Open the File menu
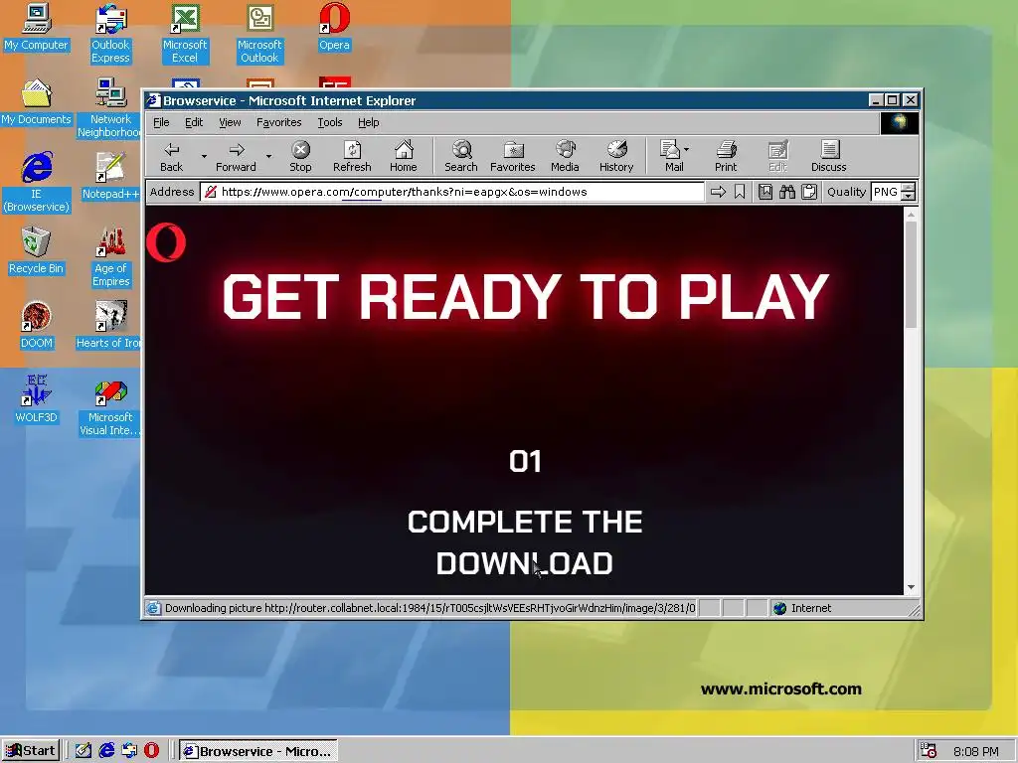This screenshot has height=763, width=1018. coord(161,122)
